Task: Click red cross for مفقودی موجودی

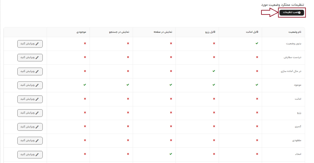Action: (85, 140)
